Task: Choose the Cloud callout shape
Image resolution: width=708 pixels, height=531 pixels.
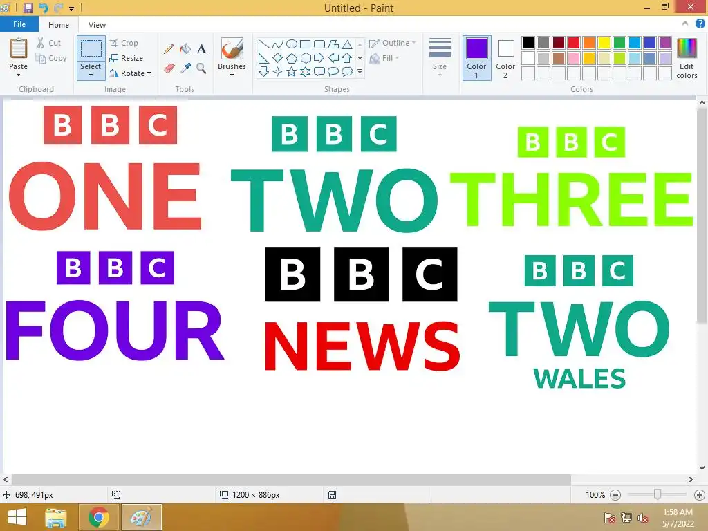Action: coord(347,71)
